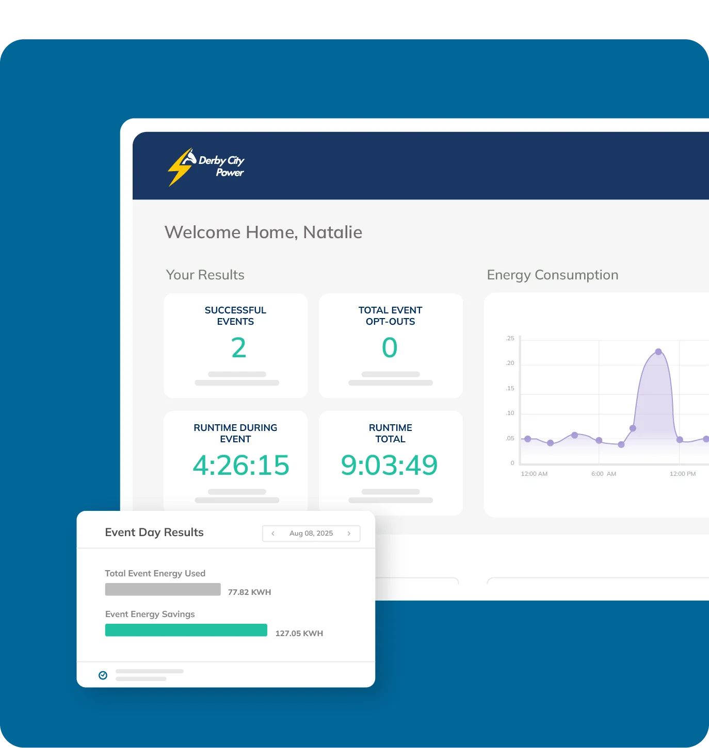Click the peak data point on energy chart

click(x=658, y=352)
